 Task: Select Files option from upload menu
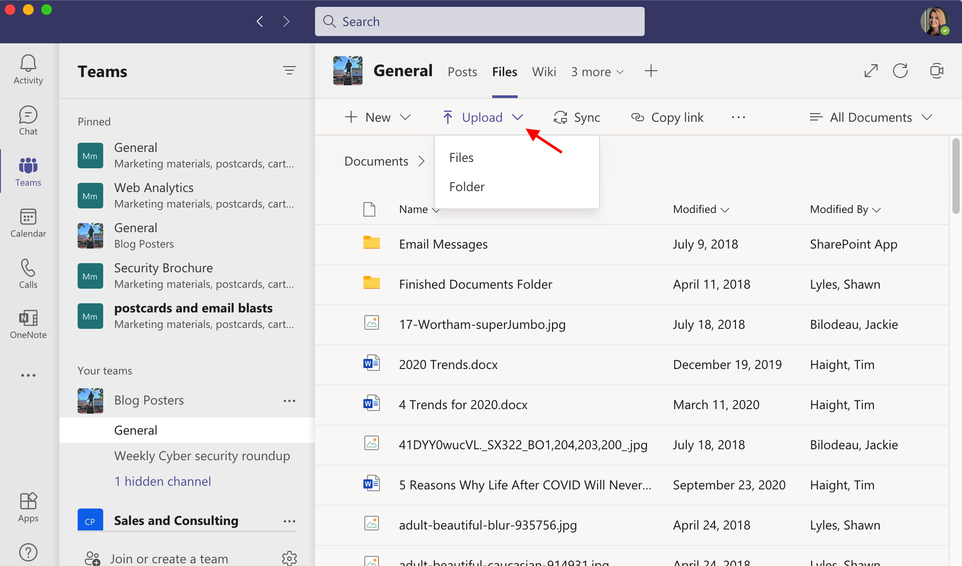[461, 156]
